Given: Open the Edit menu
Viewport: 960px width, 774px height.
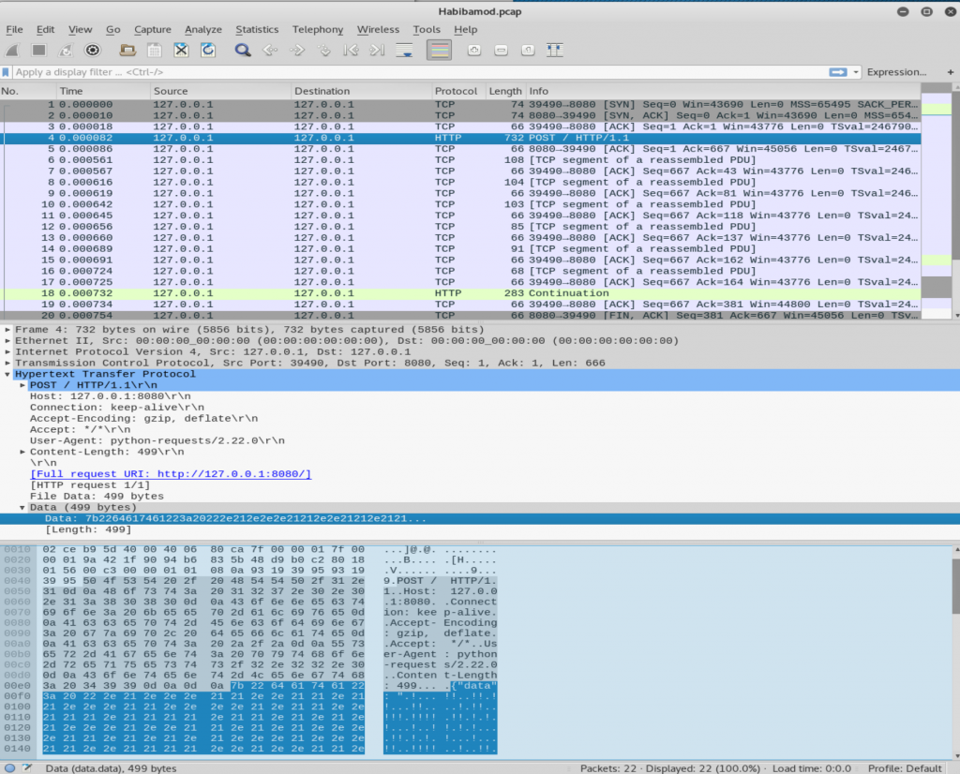Looking at the screenshot, I should click(x=45, y=29).
